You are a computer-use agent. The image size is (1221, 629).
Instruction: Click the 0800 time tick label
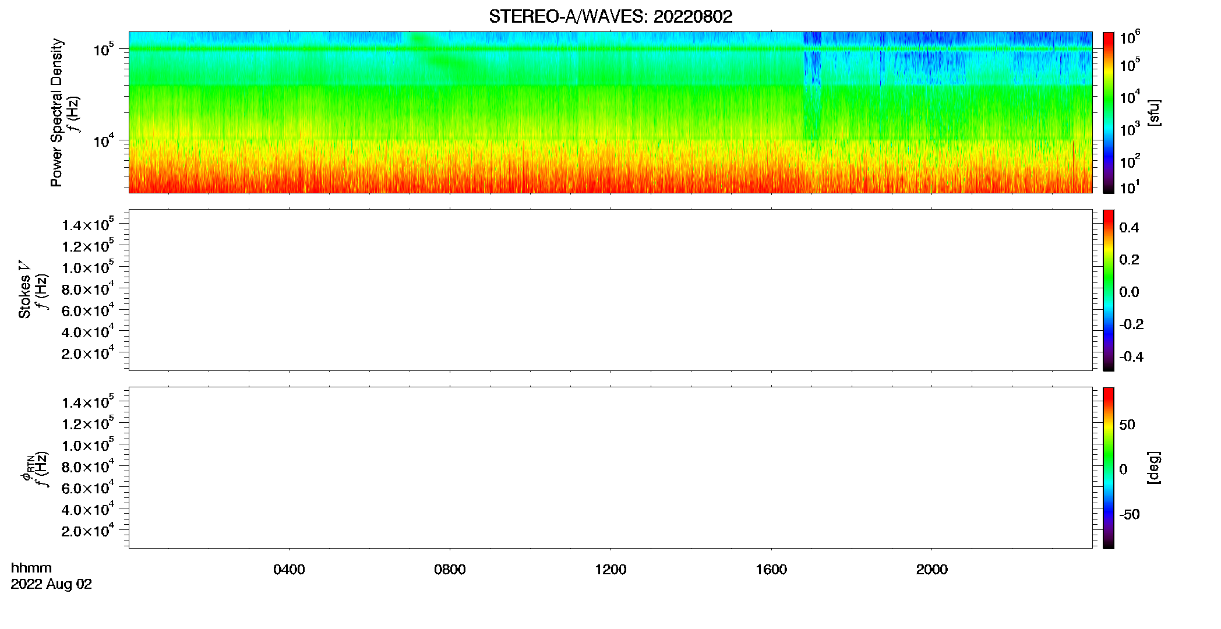[450, 570]
